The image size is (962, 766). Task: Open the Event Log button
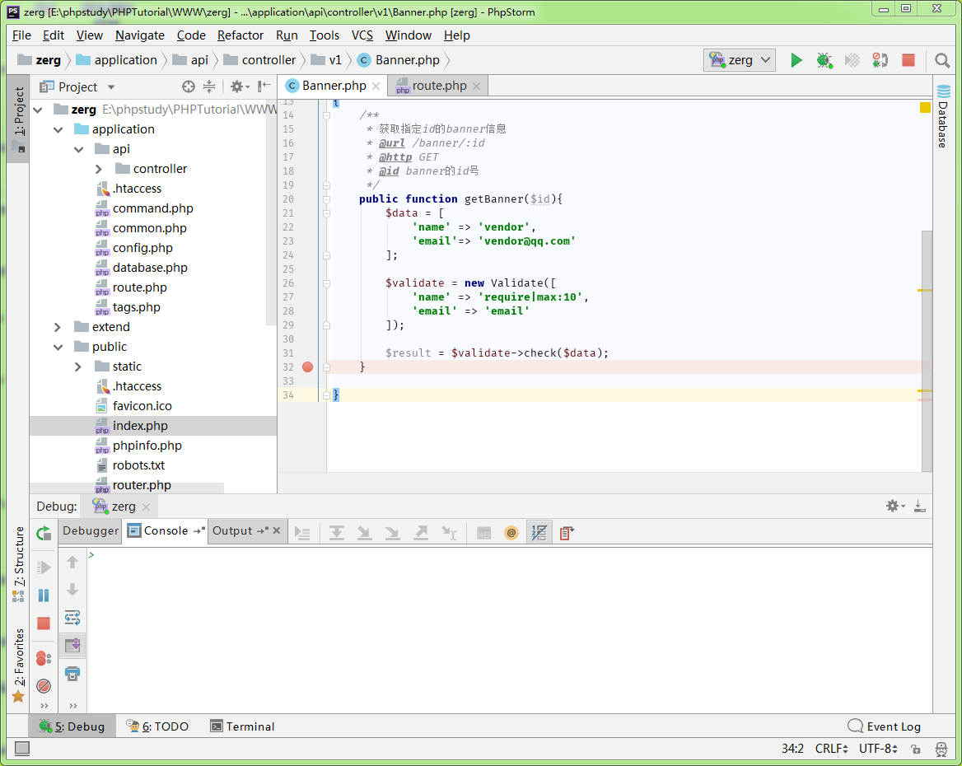click(885, 726)
